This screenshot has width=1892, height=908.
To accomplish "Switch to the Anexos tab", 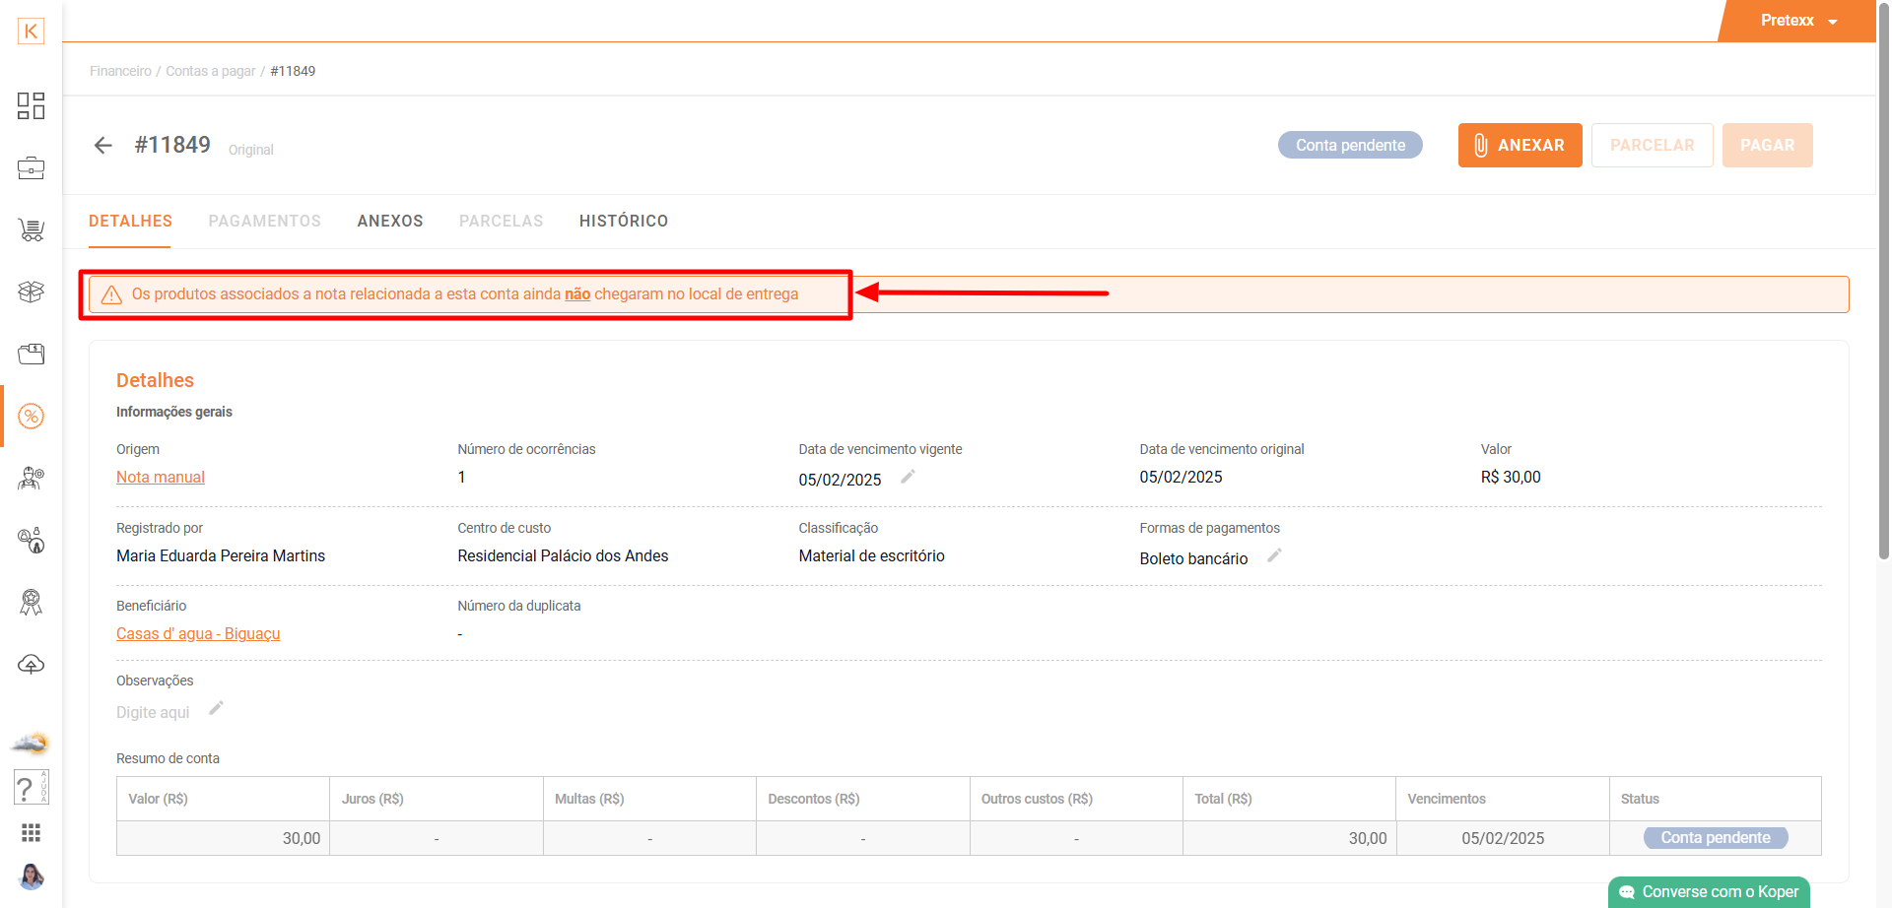I will pyautogui.click(x=390, y=222).
